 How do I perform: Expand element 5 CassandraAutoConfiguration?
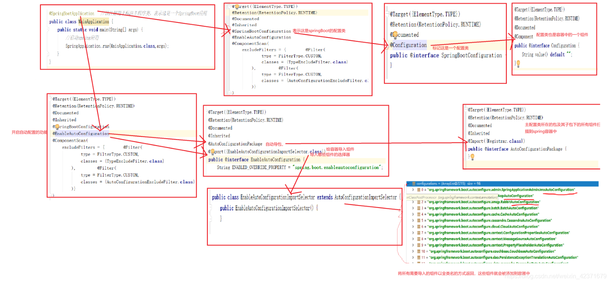413,221
